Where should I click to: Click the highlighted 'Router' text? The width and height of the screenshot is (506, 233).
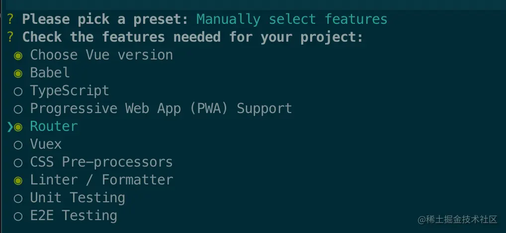pos(54,126)
